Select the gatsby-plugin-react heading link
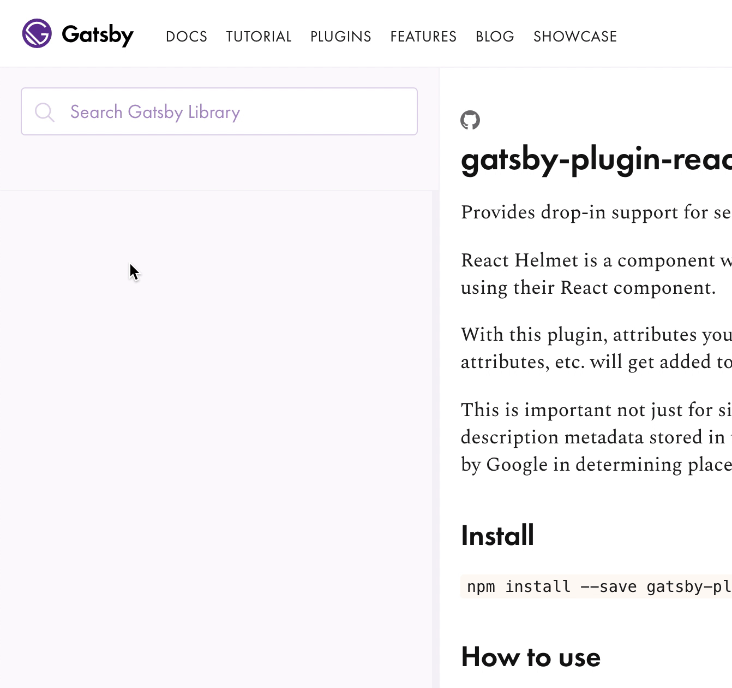Screen dimensions: 732x688 (x=595, y=161)
